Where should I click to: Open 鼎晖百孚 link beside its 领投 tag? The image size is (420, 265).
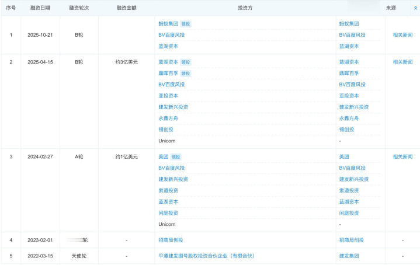pos(168,73)
